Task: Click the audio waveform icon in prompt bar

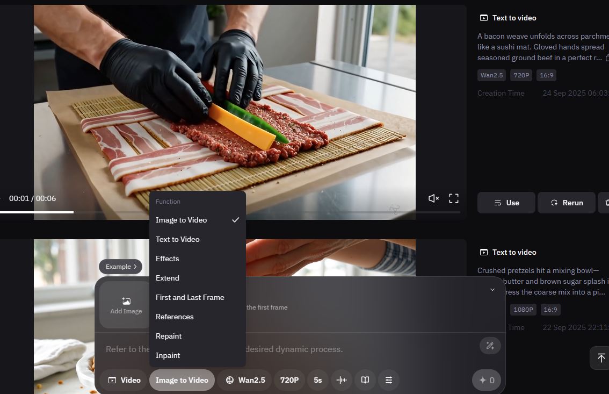Action: [x=341, y=380]
